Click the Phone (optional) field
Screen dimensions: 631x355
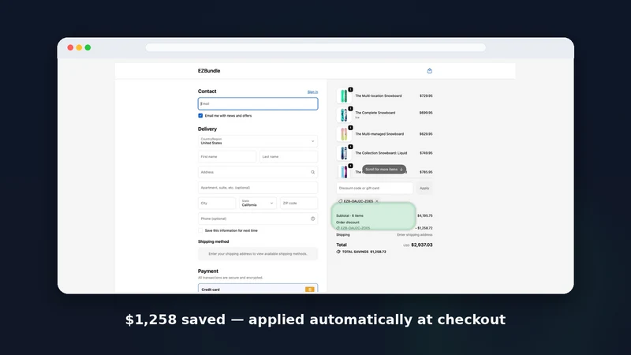point(258,219)
